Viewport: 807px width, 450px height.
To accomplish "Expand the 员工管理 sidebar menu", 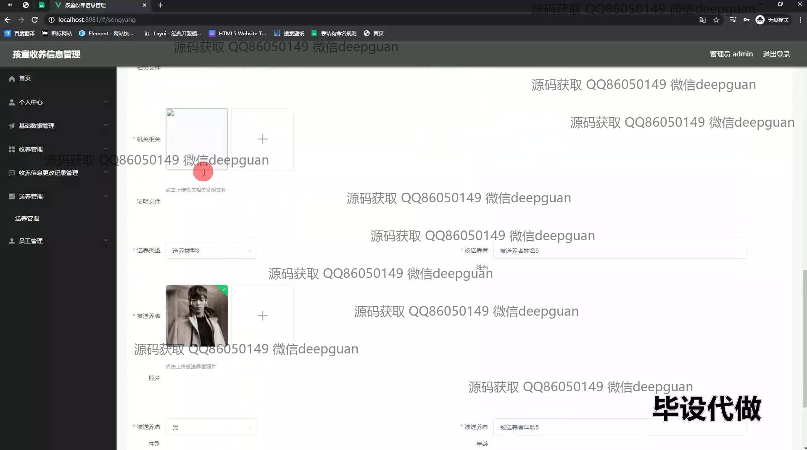I will 58,241.
